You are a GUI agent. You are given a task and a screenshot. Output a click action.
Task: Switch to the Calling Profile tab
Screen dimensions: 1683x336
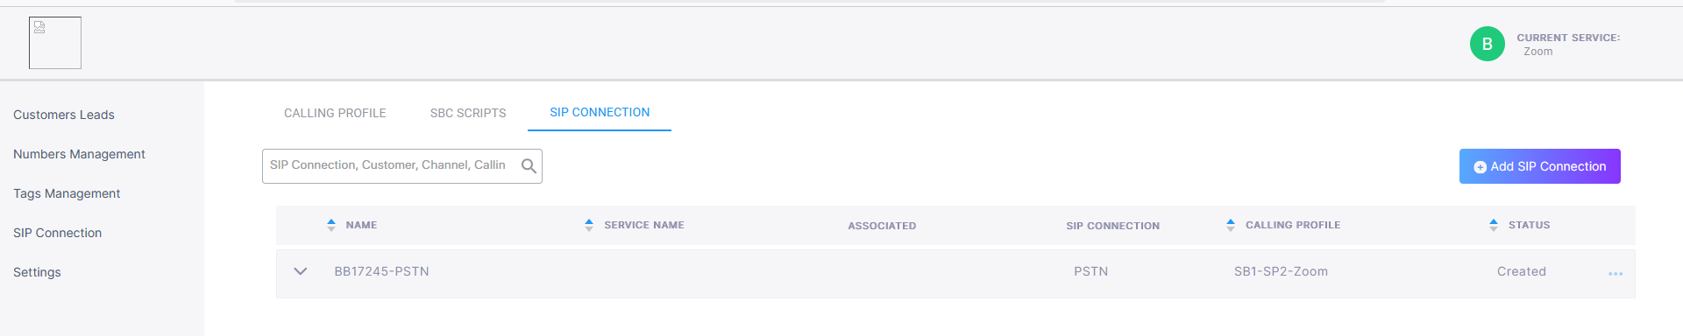point(335,113)
